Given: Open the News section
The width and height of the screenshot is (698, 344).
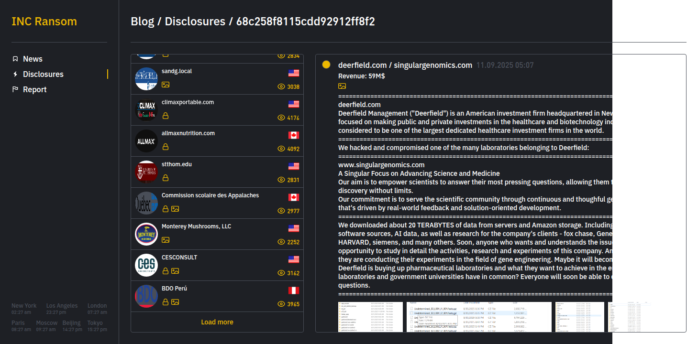Looking at the screenshot, I should pos(33,59).
